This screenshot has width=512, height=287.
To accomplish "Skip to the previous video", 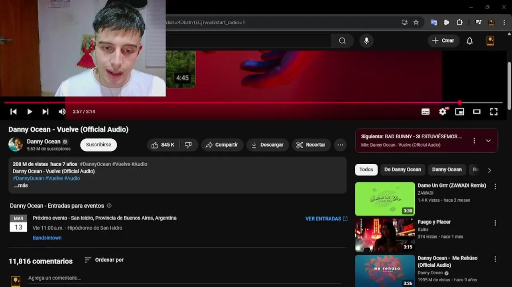I will pyautogui.click(x=14, y=112).
